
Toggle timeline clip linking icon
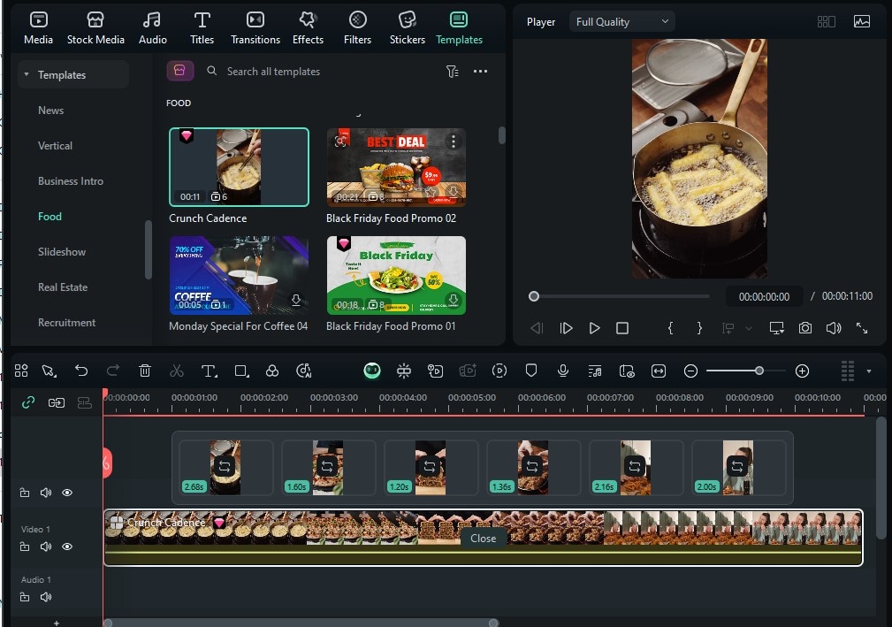click(28, 403)
